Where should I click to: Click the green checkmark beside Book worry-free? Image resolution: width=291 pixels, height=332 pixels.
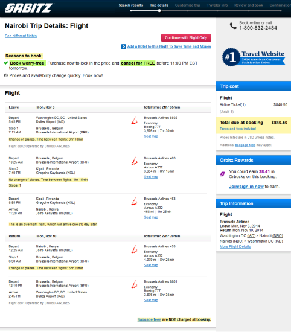click(x=6, y=63)
